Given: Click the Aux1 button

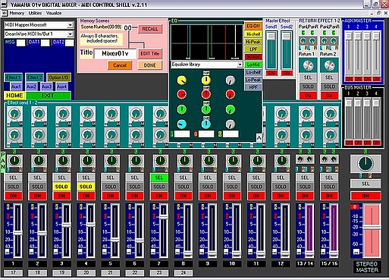Looking at the screenshot, I should [16, 87].
